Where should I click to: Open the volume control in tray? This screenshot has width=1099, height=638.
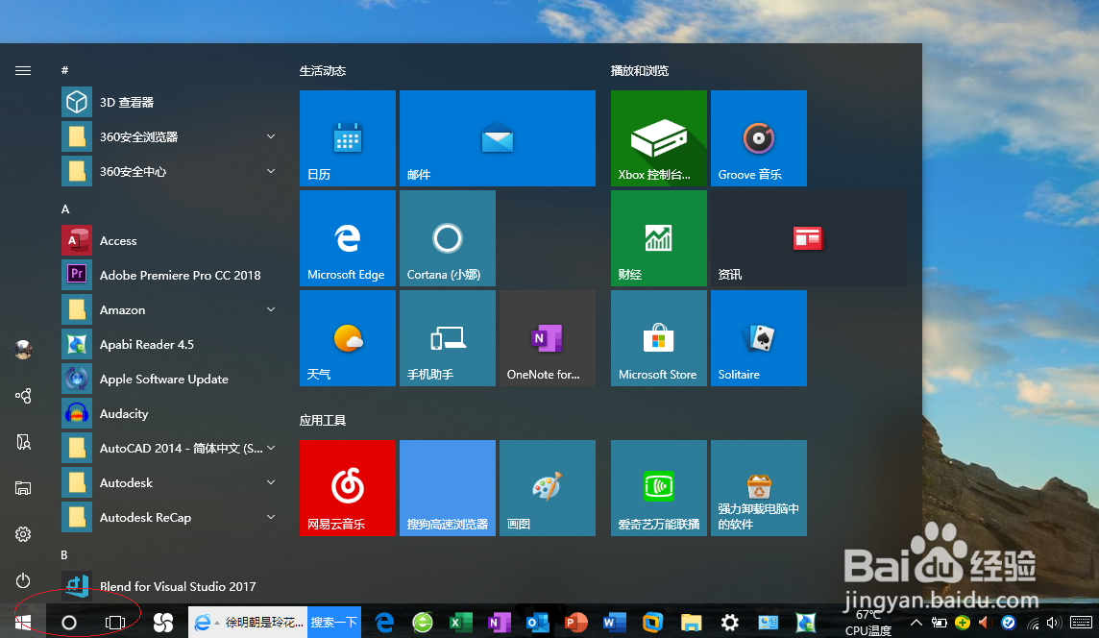[x=1053, y=623]
